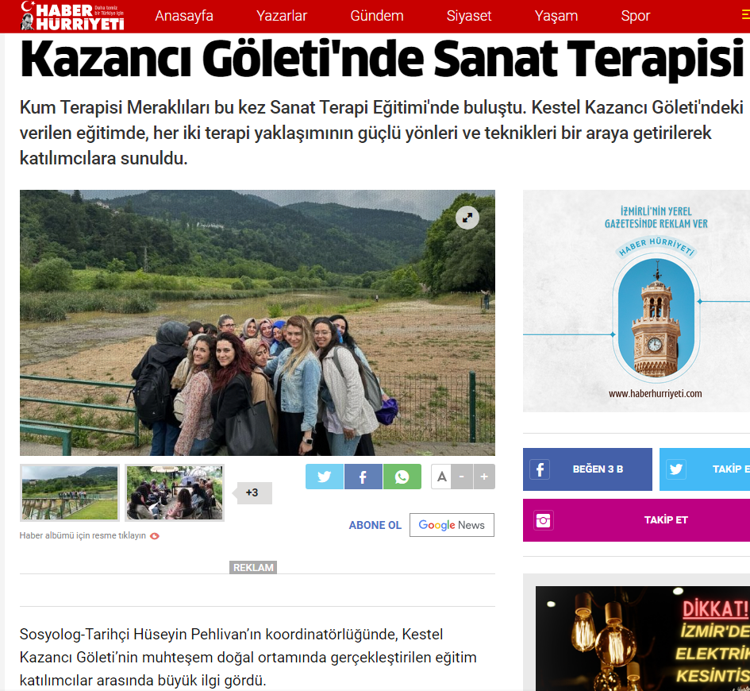Click the ABONE OL link
The height and width of the screenshot is (691, 750).
click(375, 525)
